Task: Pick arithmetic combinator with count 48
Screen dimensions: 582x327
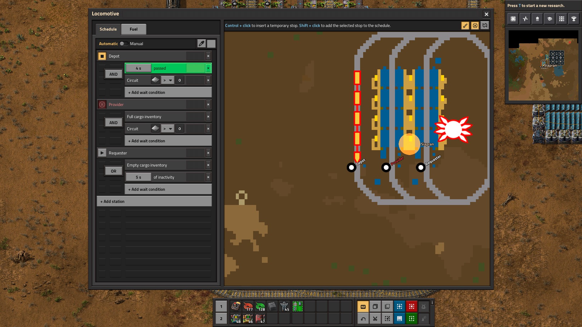Action: (x=236, y=319)
